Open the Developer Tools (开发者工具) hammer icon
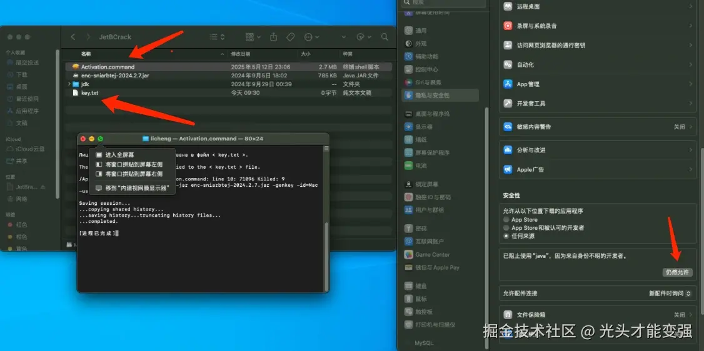 click(x=508, y=103)
